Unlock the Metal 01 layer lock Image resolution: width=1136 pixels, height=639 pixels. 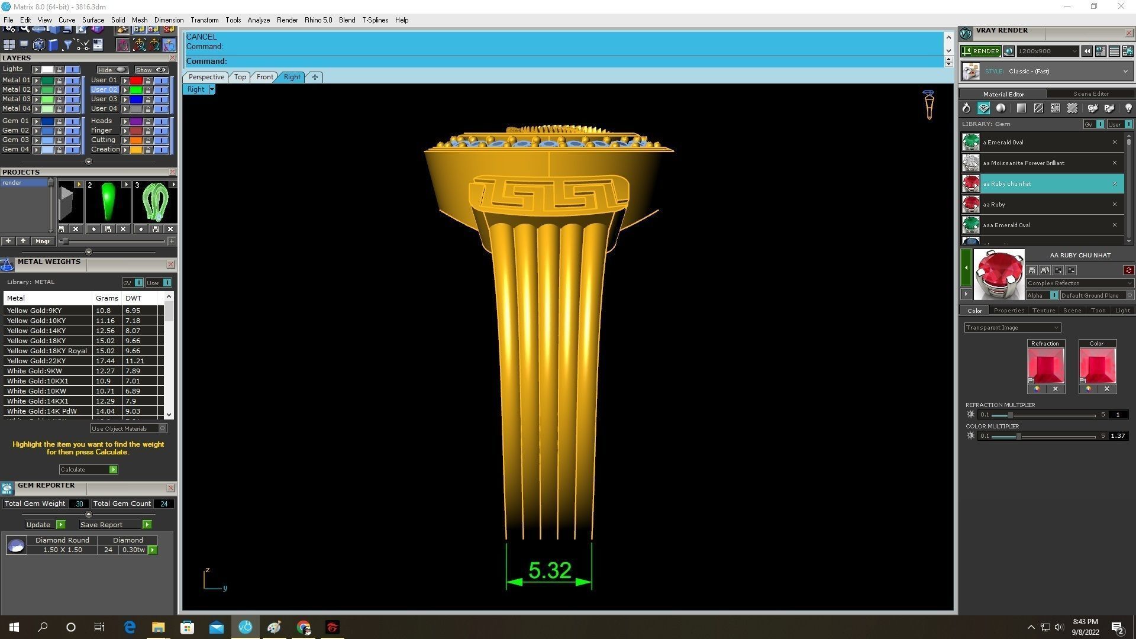tap(59, 80)
